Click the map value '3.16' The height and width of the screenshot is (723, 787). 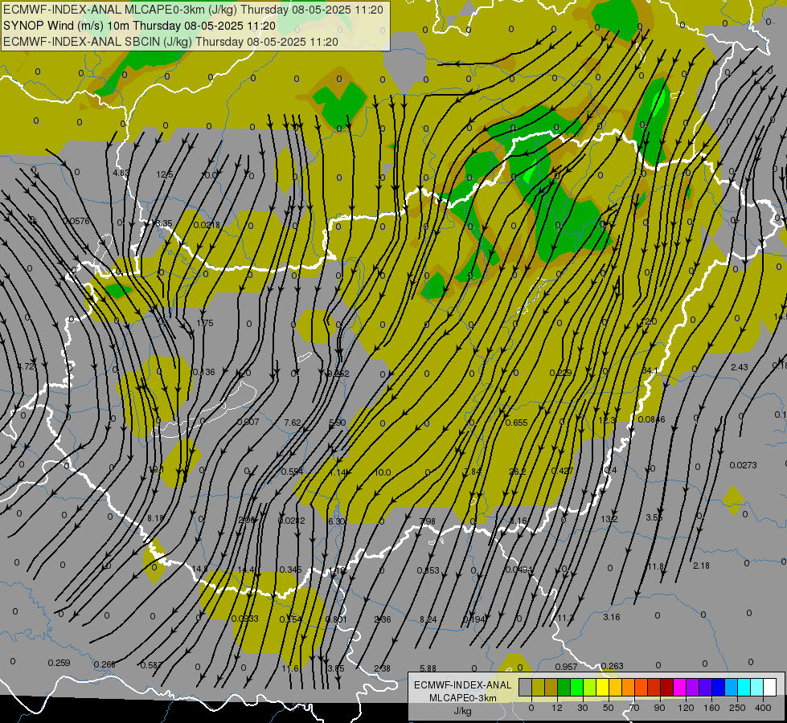point(611,617)
